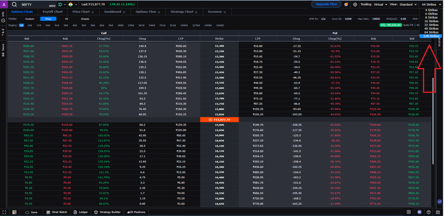The width and height of the screenshot is (444, 216).
Task: Click the colored grid apps icon
Action: [x=14, y=212]
